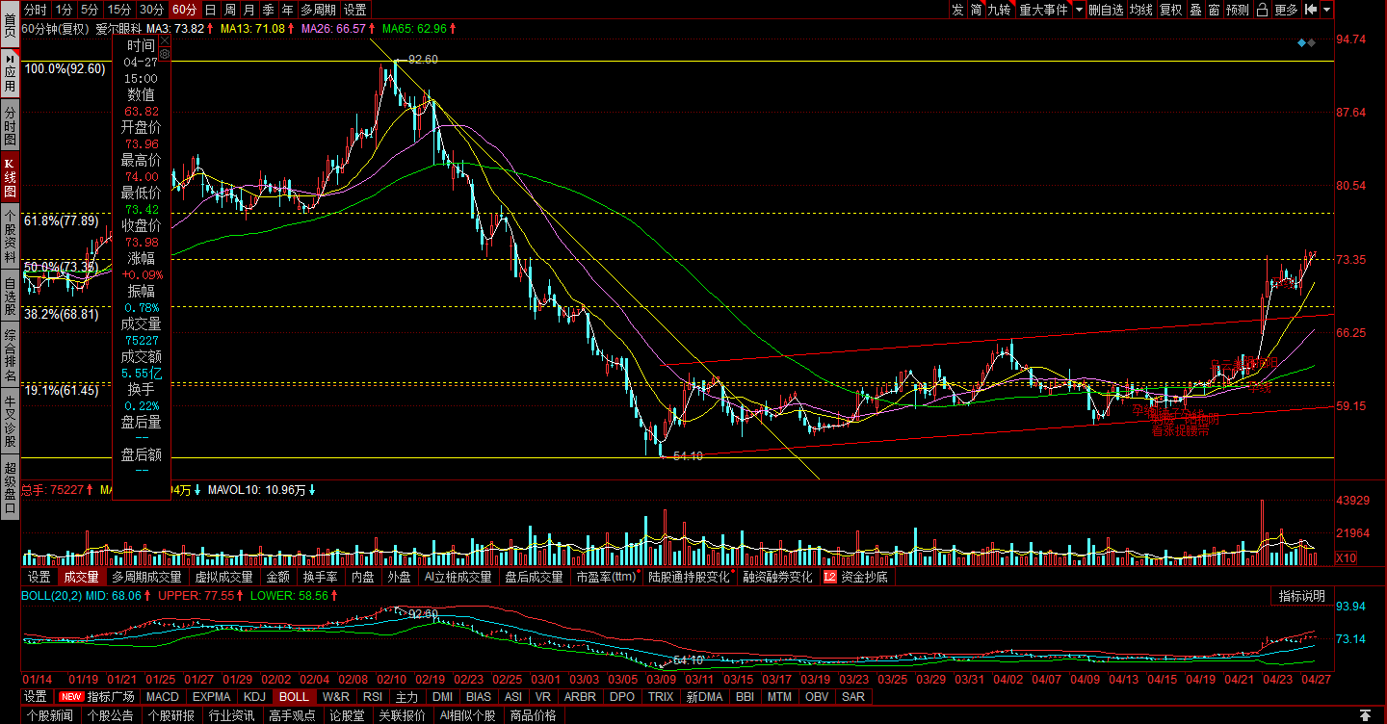This screenshot has width=1387, height=724.
Task: Select the 陆股通持股变化 tab
Action: [690, 578]
